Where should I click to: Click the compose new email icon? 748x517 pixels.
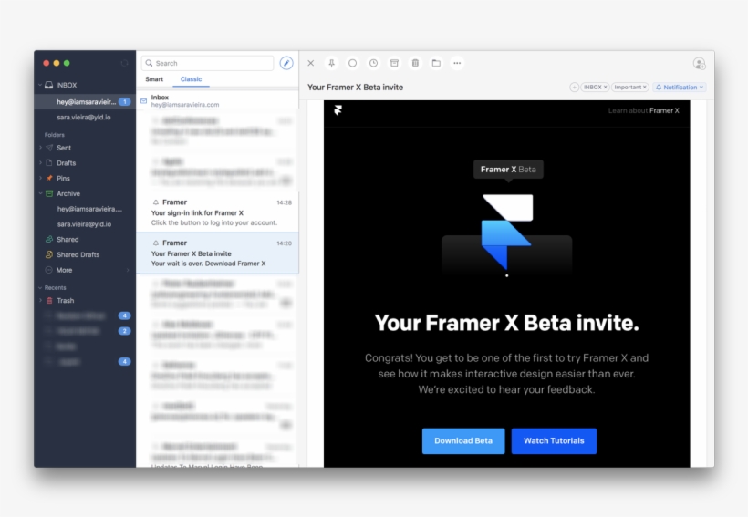point(286,63)
